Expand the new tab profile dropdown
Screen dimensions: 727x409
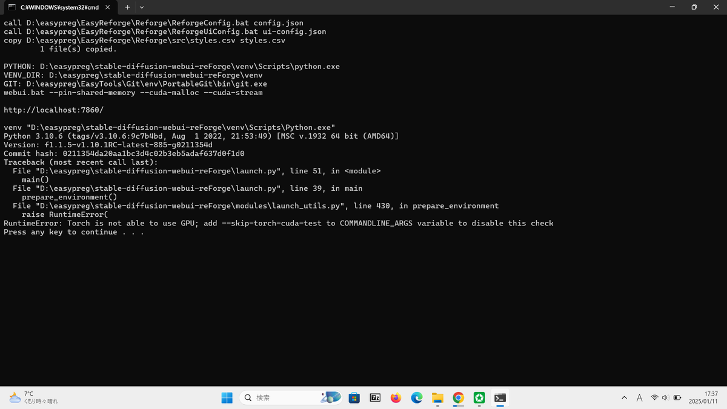[x=142, y=7]
